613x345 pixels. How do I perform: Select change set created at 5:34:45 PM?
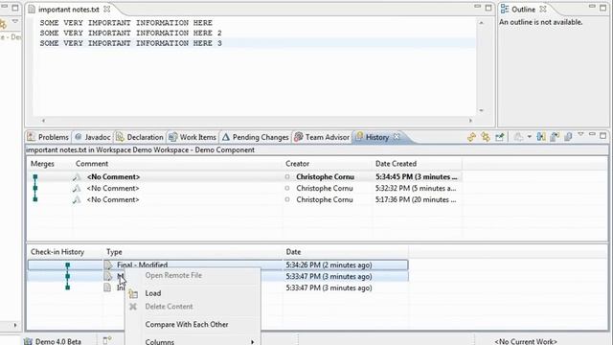click(244, 176)
